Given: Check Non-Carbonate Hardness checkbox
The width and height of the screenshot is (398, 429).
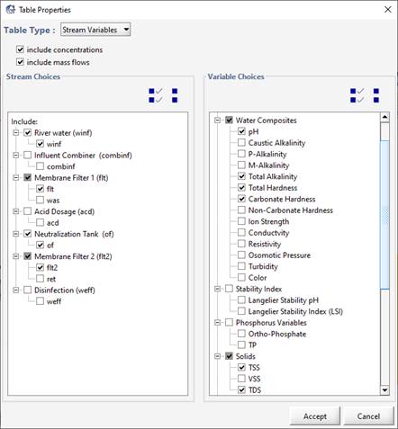Looking at the screenshot, I should tap(241, 210).
